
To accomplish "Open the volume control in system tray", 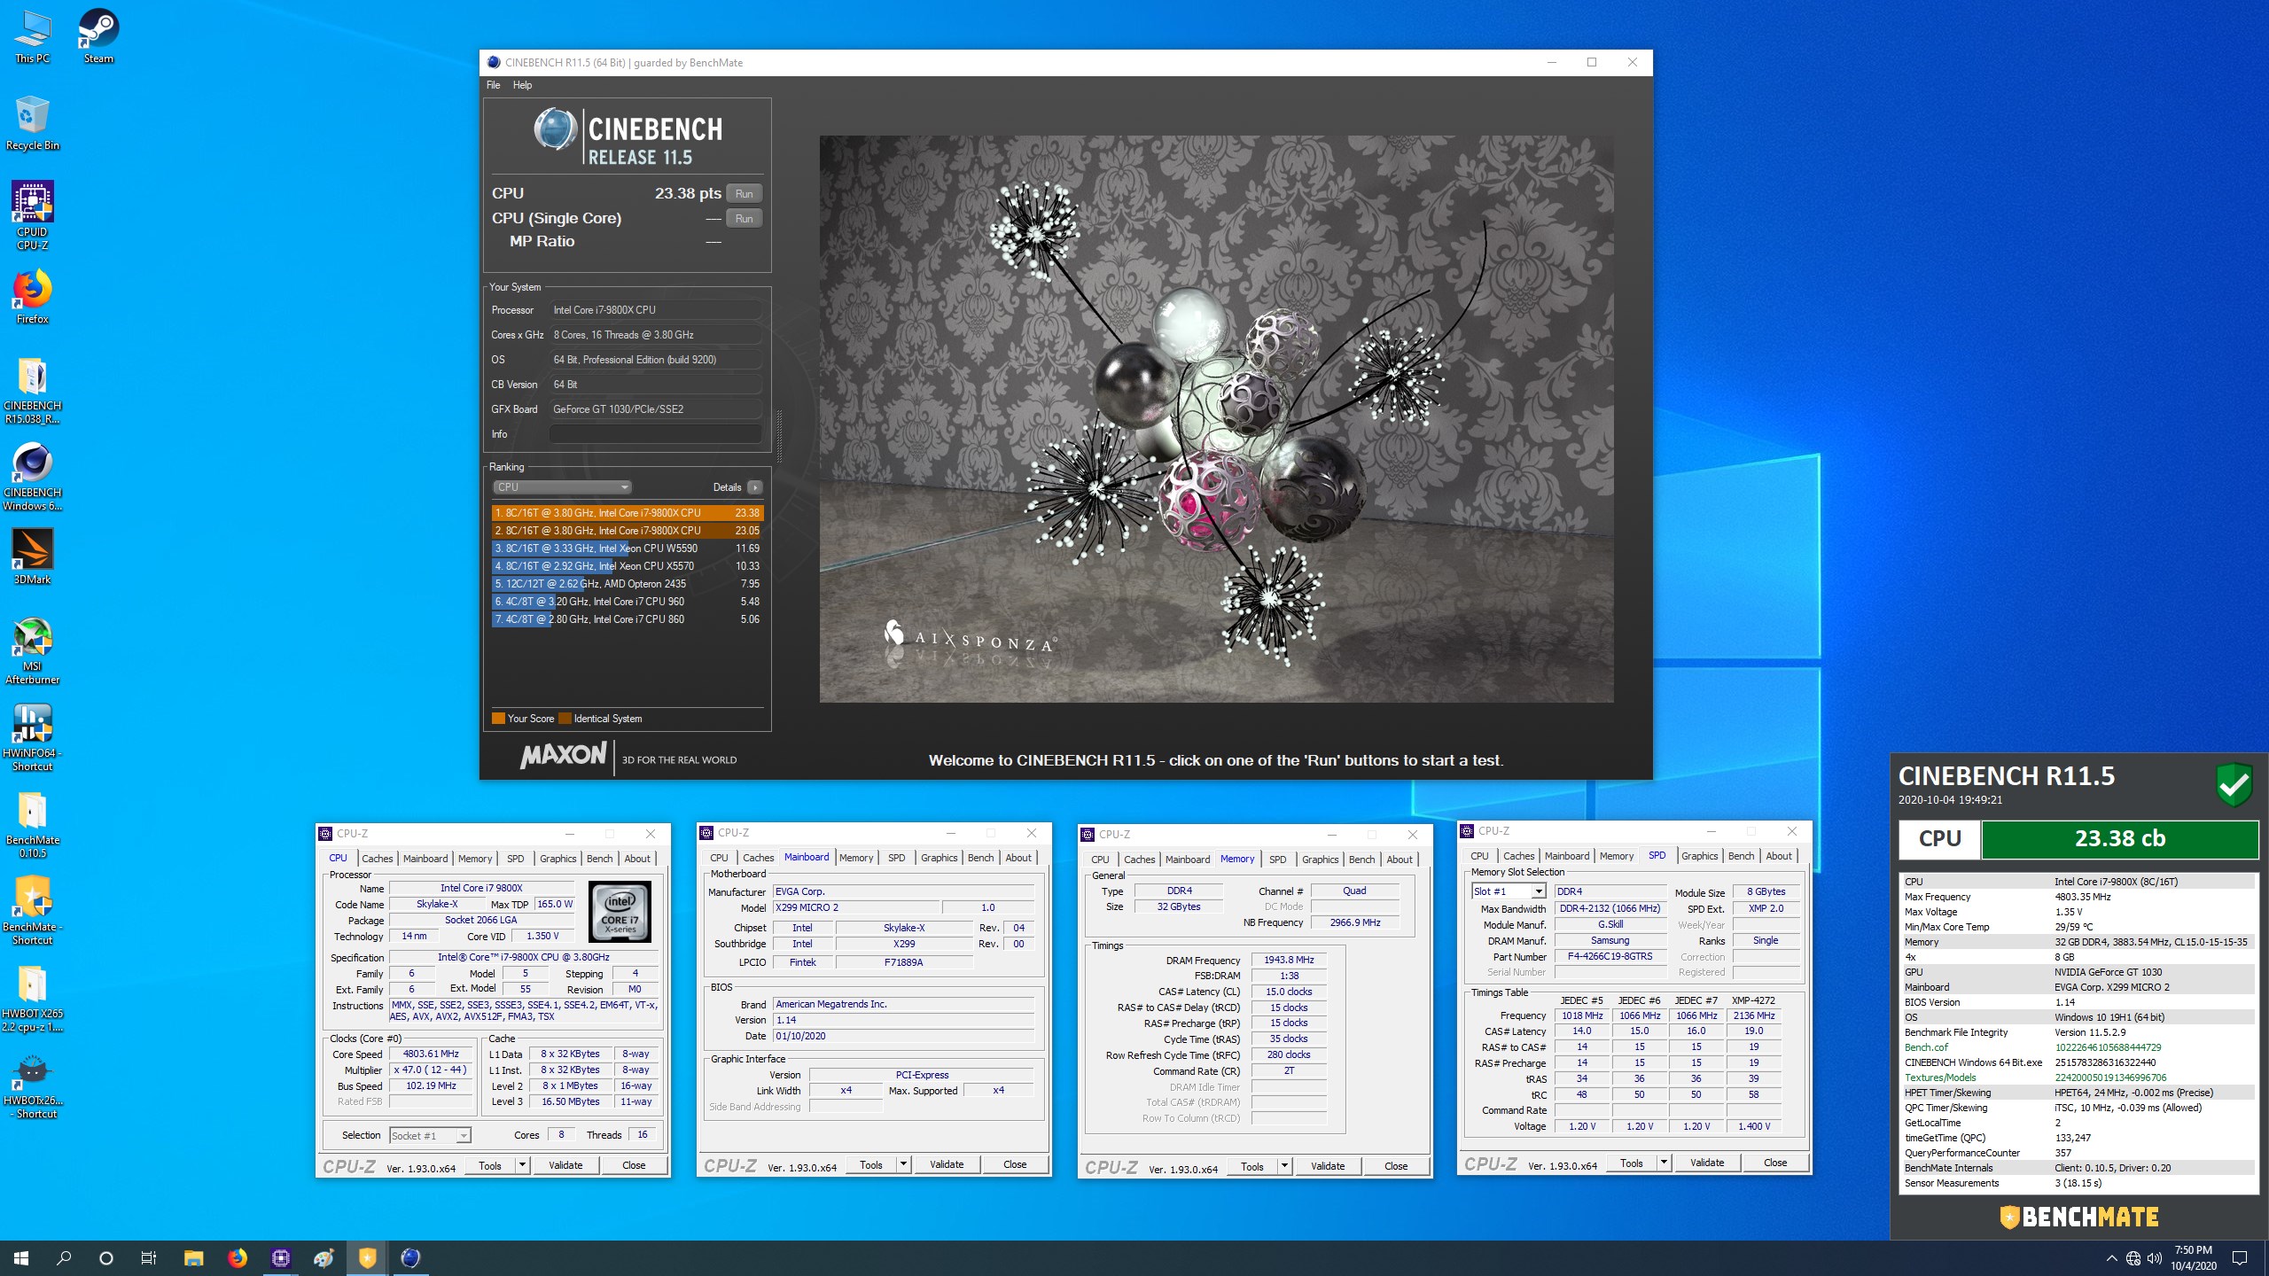I will [x=2155, y=1258].
